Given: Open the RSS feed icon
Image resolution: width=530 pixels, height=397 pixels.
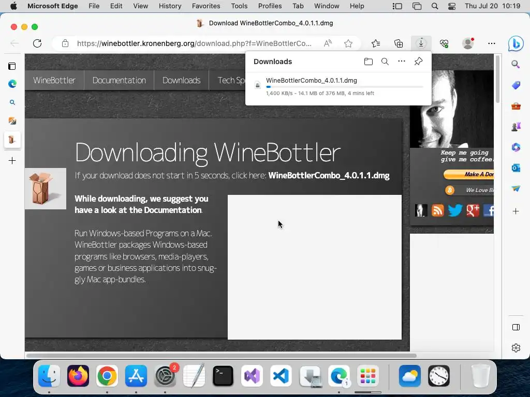Looking at the screenshot, I should click(x=438, y=210).
